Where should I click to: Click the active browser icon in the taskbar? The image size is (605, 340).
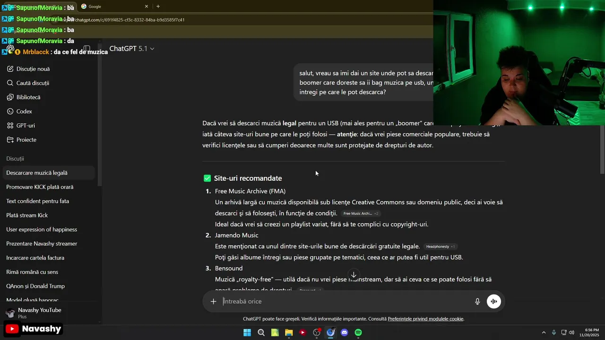(x=330, y=332)
